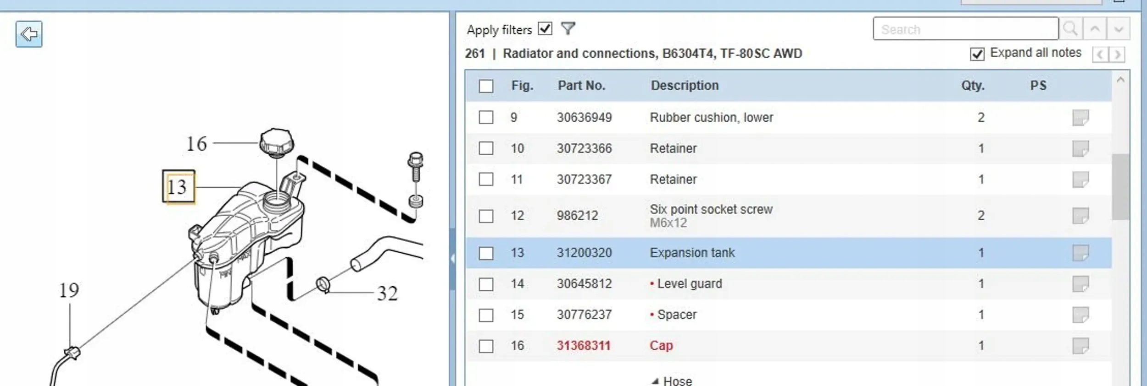Click the red Cap description
This screenshot has height=386, width=1147.
[x=661, y=346]
